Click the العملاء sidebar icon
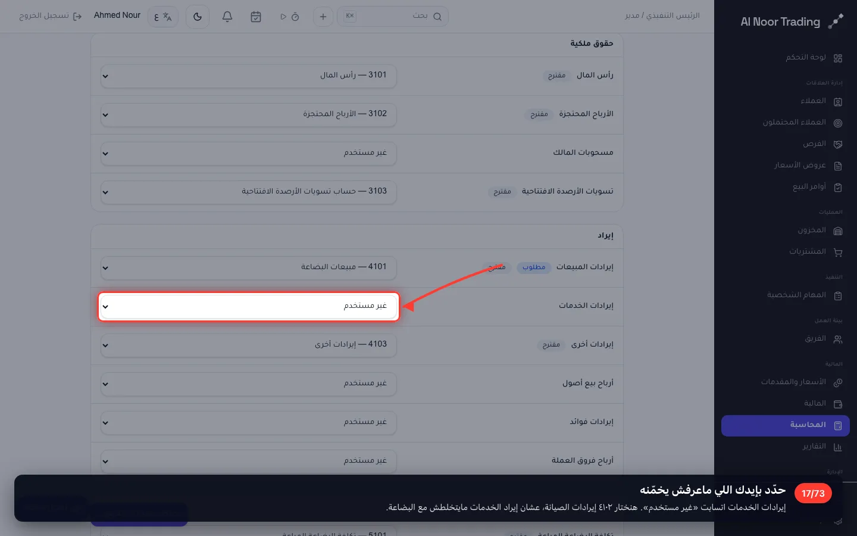The height and width of the screenshot is (536, 857). tap(838, 101)
